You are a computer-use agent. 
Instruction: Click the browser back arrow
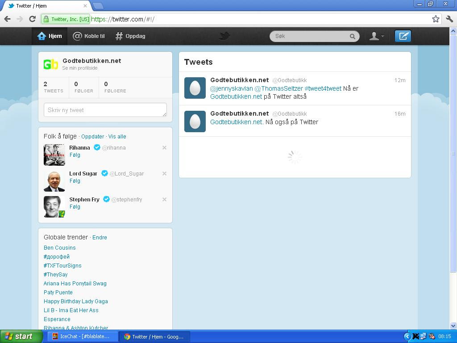(x=7, y=19)
